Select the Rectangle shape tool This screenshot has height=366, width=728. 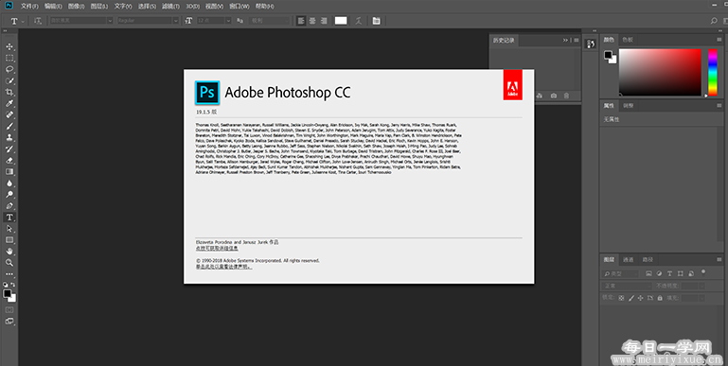point(9,240)
